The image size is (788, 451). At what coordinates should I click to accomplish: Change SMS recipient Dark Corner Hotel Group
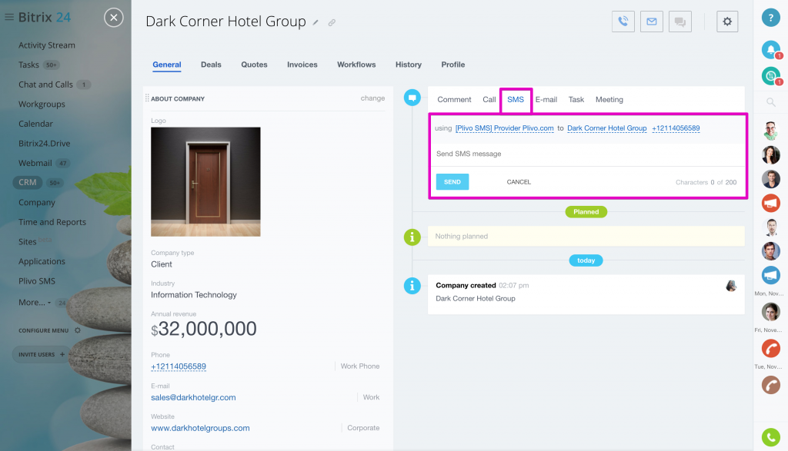tap(607, 128)
